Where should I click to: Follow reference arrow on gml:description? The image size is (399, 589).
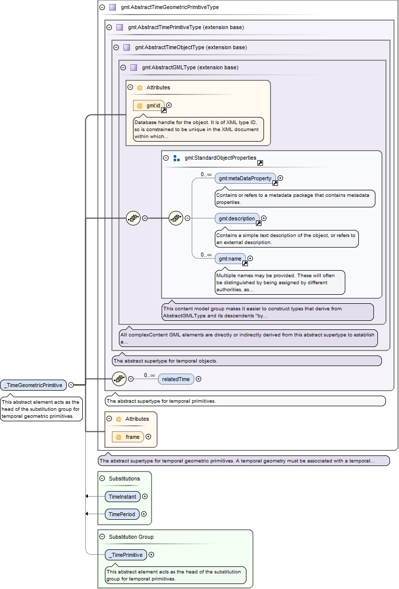(258, 223)
